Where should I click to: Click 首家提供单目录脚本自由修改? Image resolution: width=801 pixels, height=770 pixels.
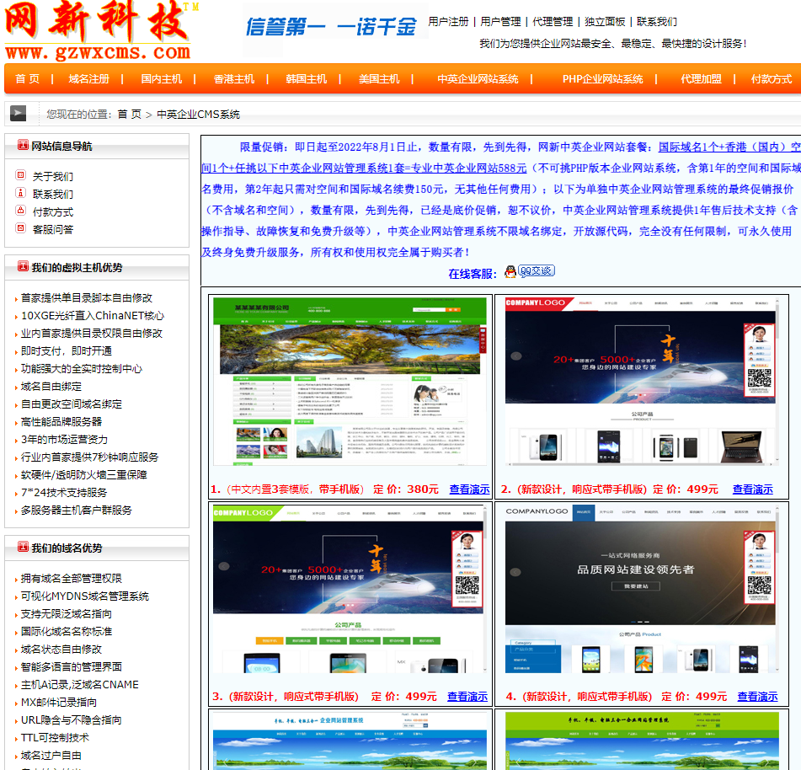[86, 298]
